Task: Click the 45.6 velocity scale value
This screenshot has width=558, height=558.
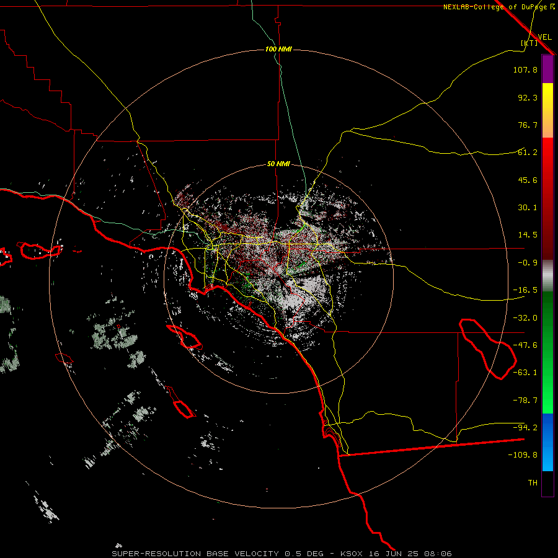Action: tap(528, 180)
